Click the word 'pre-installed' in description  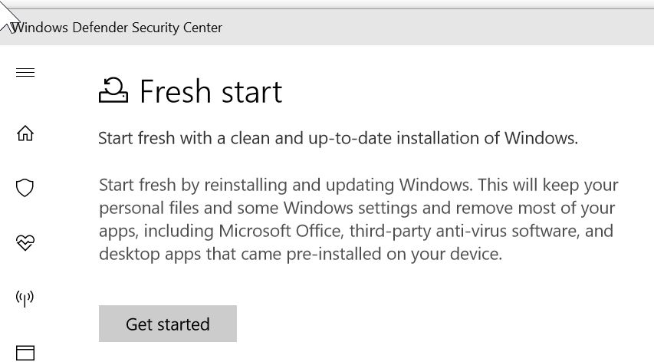334,254
